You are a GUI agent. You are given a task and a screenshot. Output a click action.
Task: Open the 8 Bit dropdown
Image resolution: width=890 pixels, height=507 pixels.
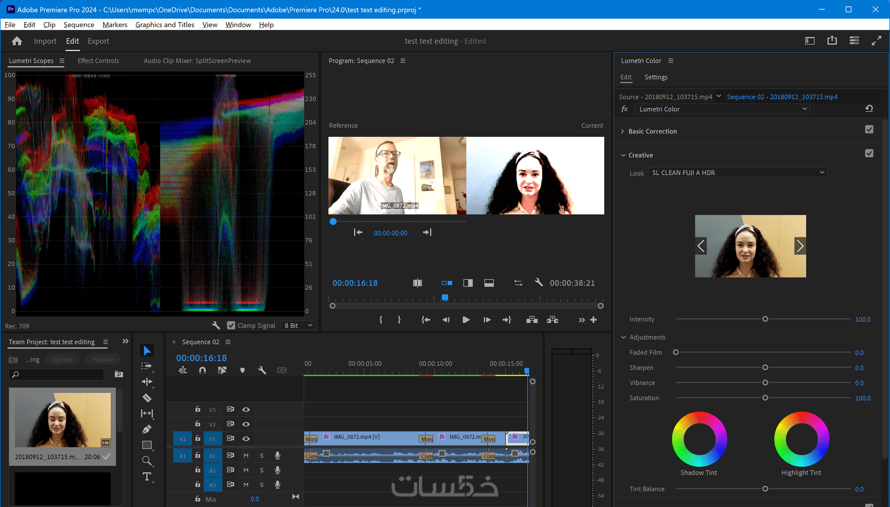(x=298, y=325)
